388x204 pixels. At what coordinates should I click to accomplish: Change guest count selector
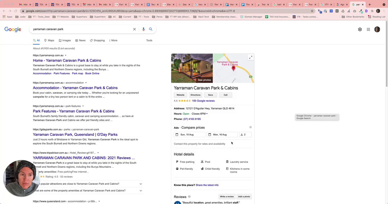[x=246, y=135]
